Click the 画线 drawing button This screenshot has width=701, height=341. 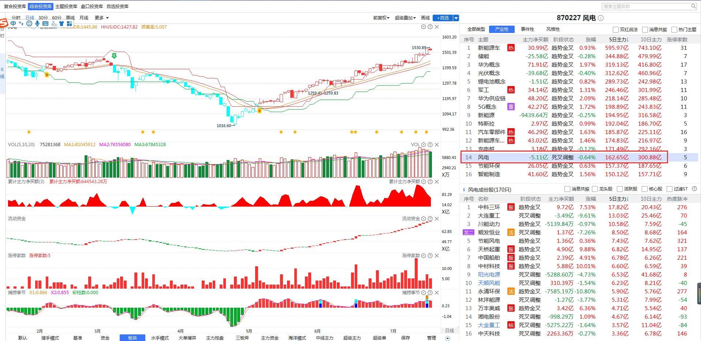pos(425,18)
